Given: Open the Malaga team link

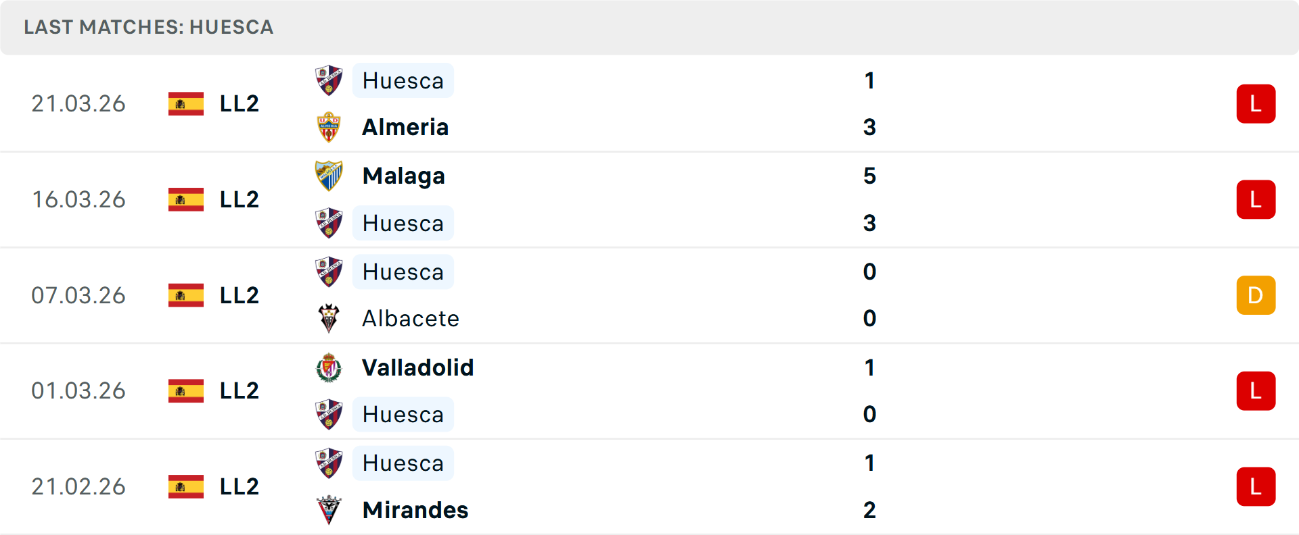Looking at the screenshot, I should [x=403, y=176].
